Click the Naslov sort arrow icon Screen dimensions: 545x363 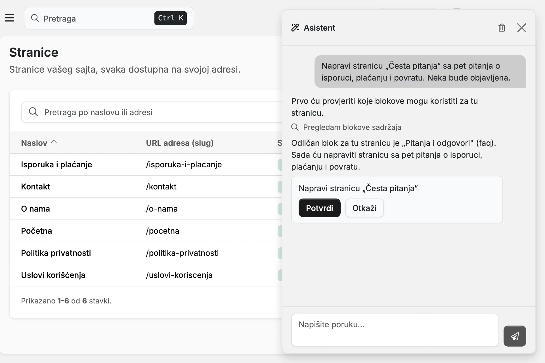pyautogui.click(x=54, y=143)
